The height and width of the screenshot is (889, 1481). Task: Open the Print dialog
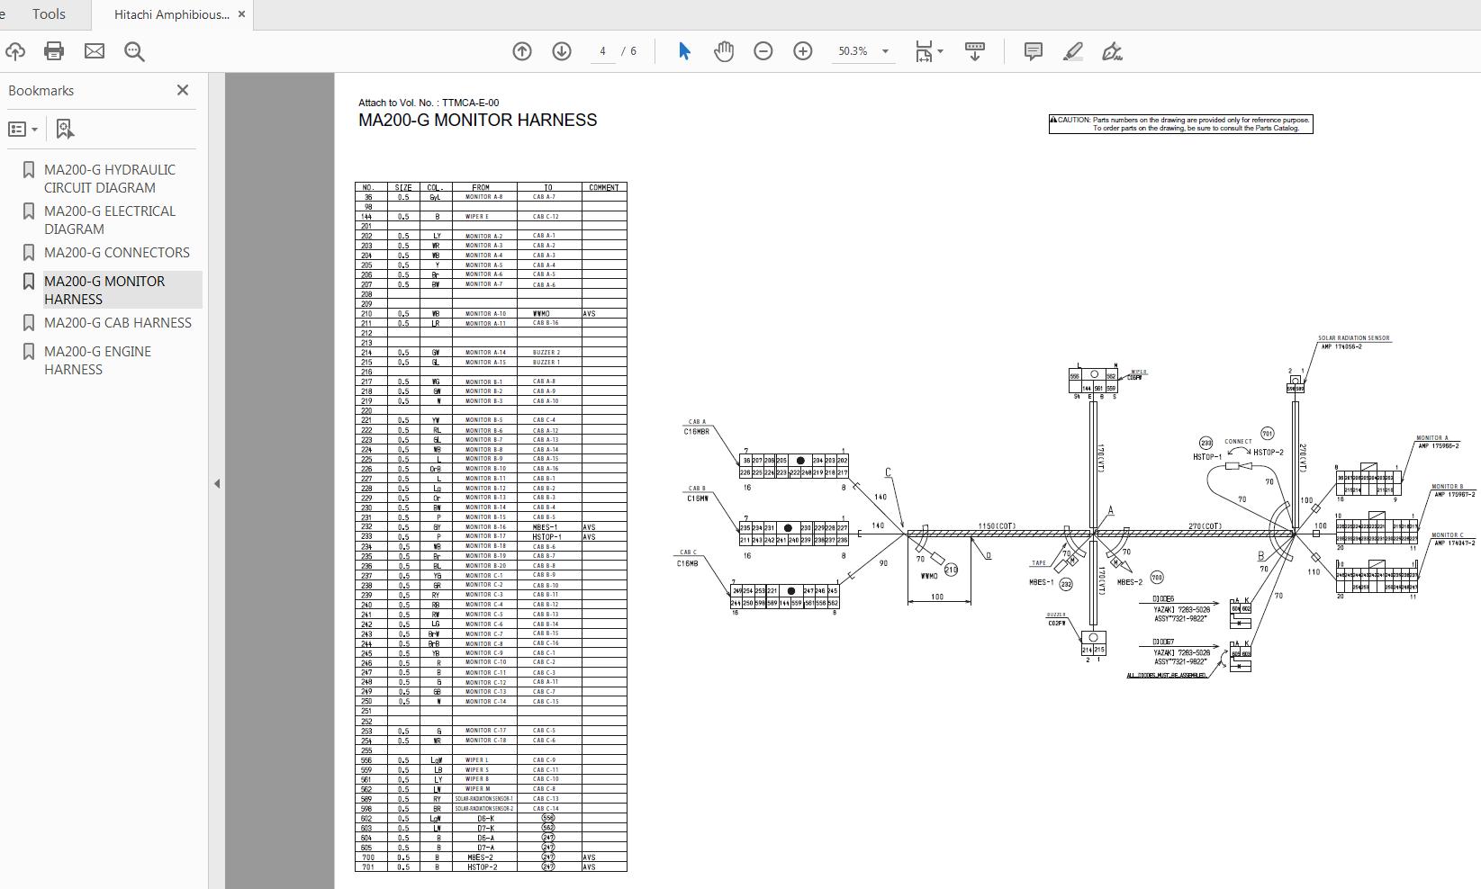(53, 51)
